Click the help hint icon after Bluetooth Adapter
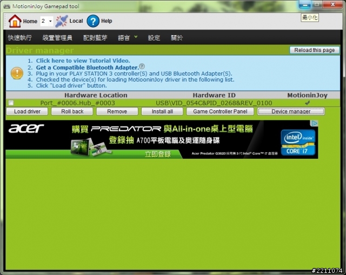Screen dimensions: 346x275 142,66
